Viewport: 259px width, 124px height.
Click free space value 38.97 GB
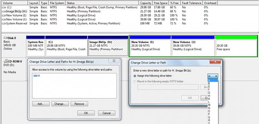159,19
